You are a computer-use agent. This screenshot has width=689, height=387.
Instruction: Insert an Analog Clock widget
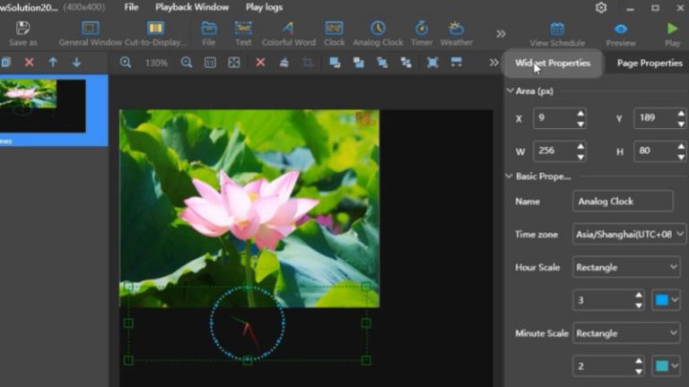[378, 29]
